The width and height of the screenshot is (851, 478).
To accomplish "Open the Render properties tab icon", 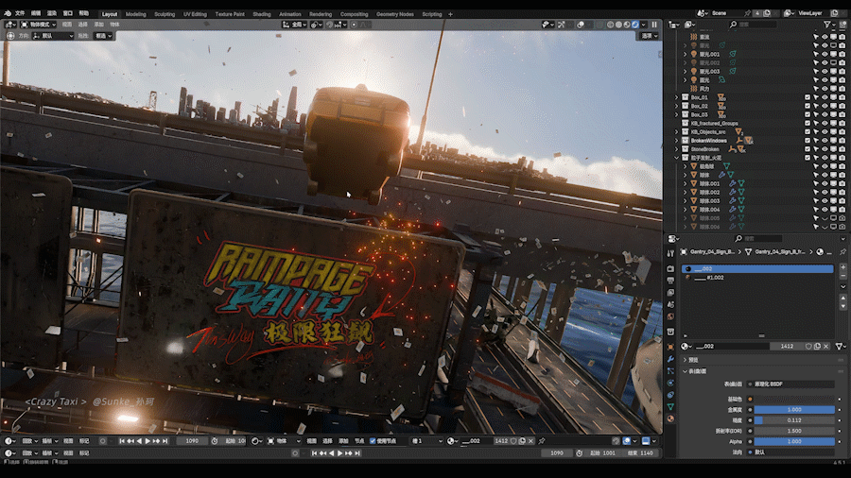I will [670, 269].
